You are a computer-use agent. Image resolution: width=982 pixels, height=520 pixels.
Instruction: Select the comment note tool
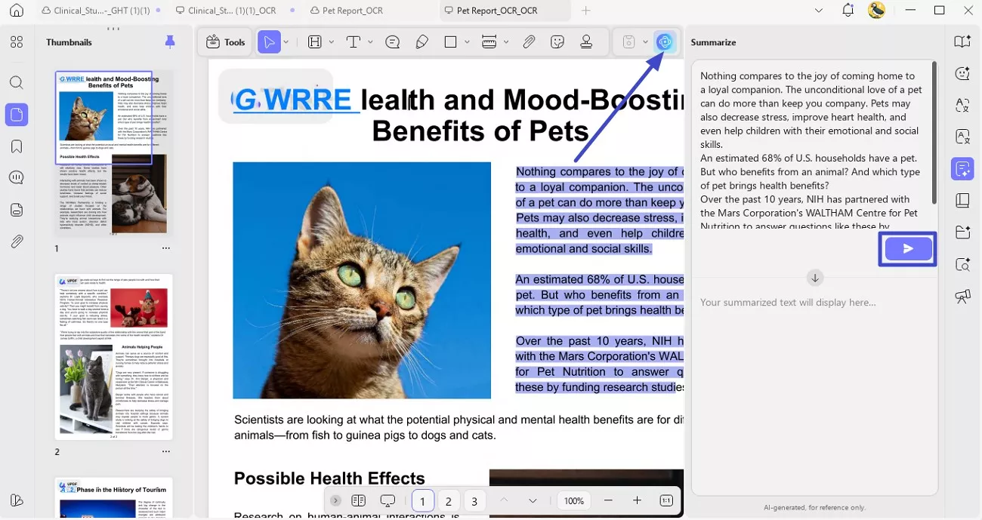393,42
